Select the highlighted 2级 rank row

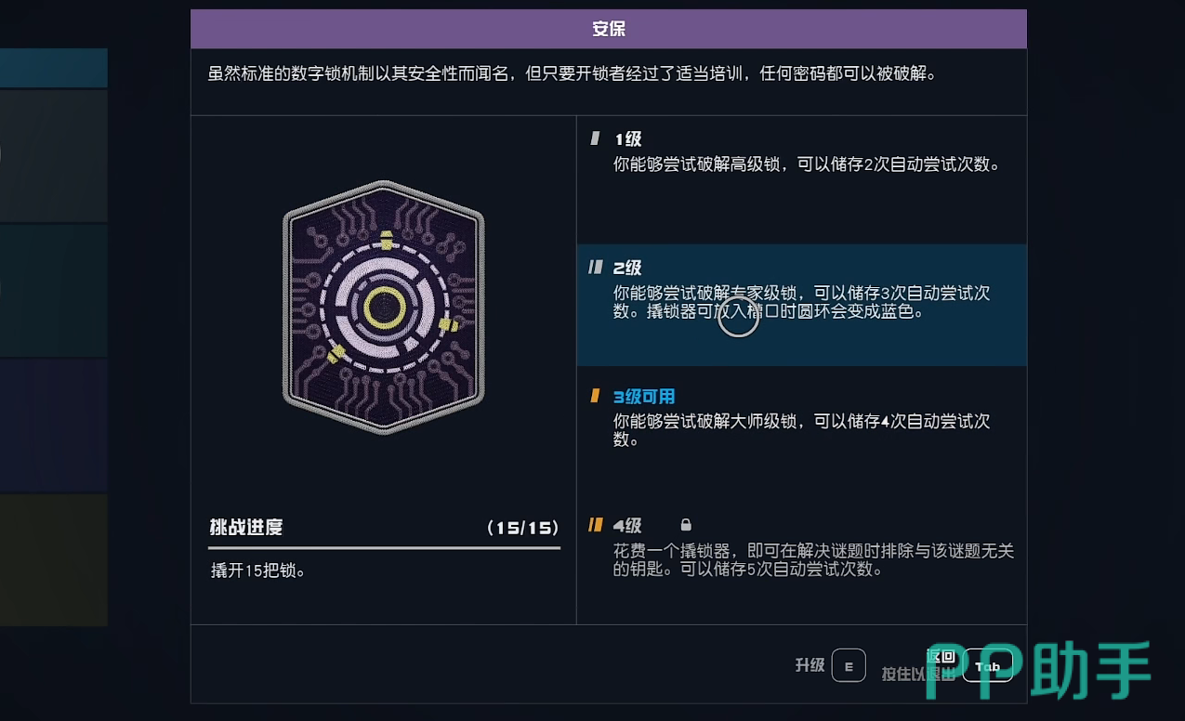point(801,304)
